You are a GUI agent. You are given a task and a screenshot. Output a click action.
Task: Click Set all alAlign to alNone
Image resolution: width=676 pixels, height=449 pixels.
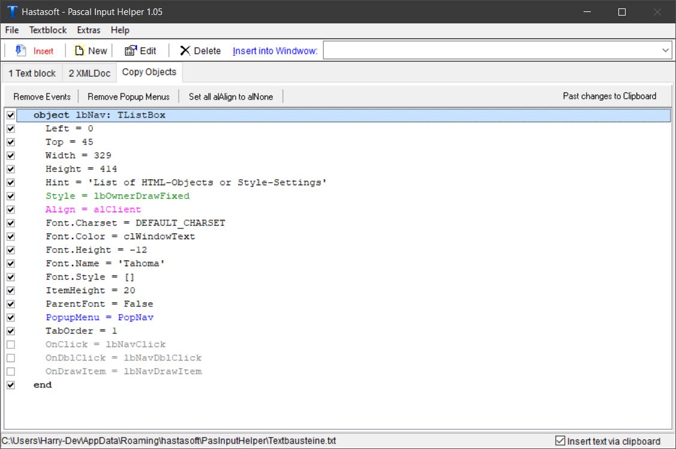click(231, 97)
